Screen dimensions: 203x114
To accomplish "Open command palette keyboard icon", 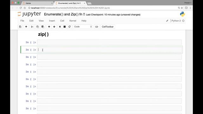I will [x=96, y=27].
